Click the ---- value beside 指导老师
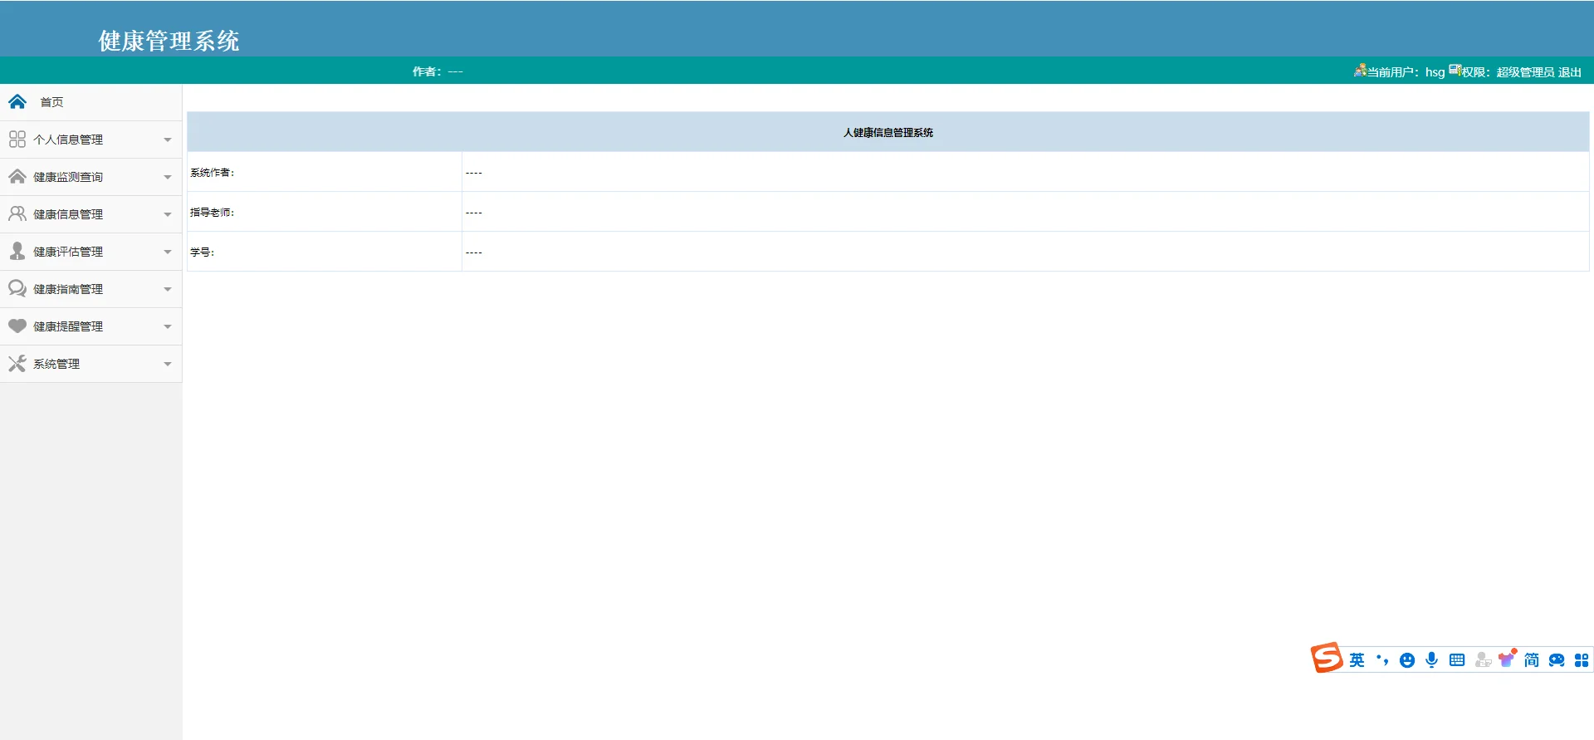The height and width of the screenshot is (740, 1594). tap(474, 213)
